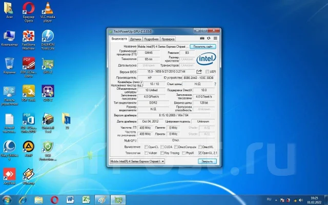
Task: Toggle the DirectML checkbox
Action: coord(200,147)
